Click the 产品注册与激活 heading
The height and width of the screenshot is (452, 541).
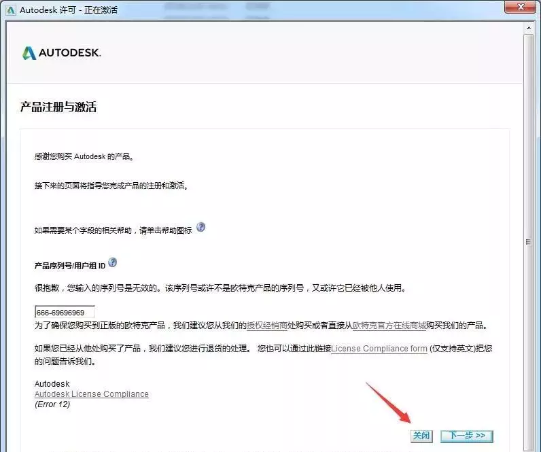click(58, 107)
